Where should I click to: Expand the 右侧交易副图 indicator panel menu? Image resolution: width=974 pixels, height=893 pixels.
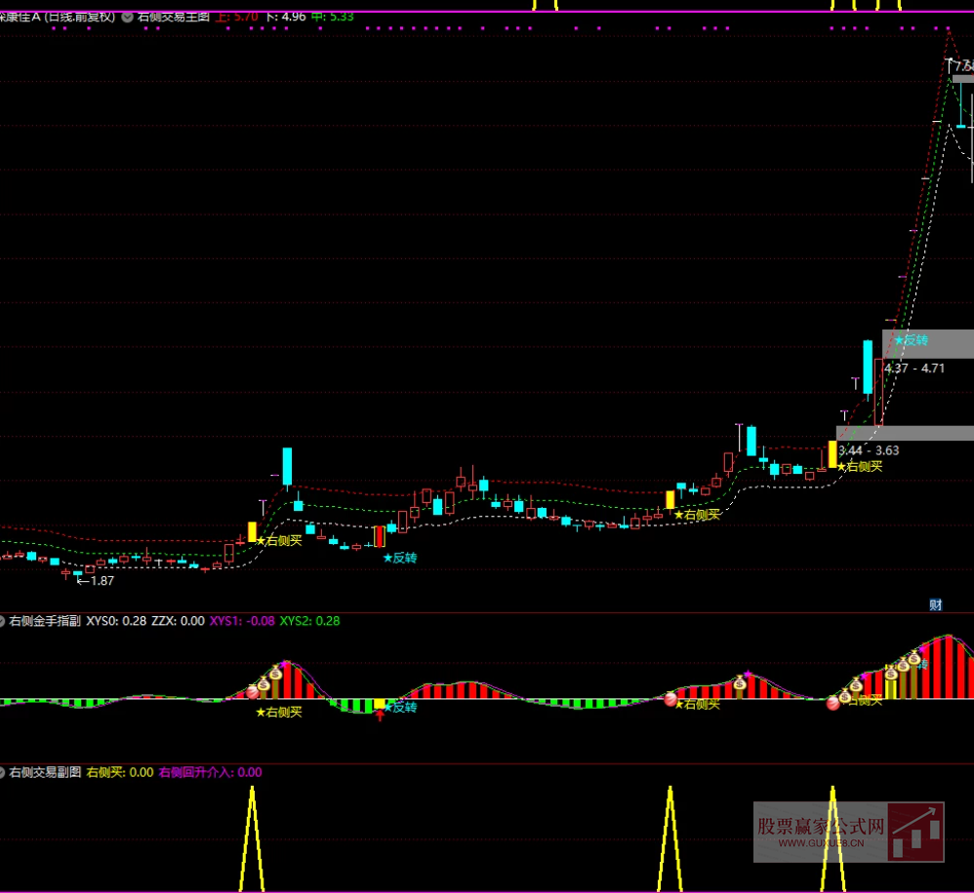[x=2, y=772]
